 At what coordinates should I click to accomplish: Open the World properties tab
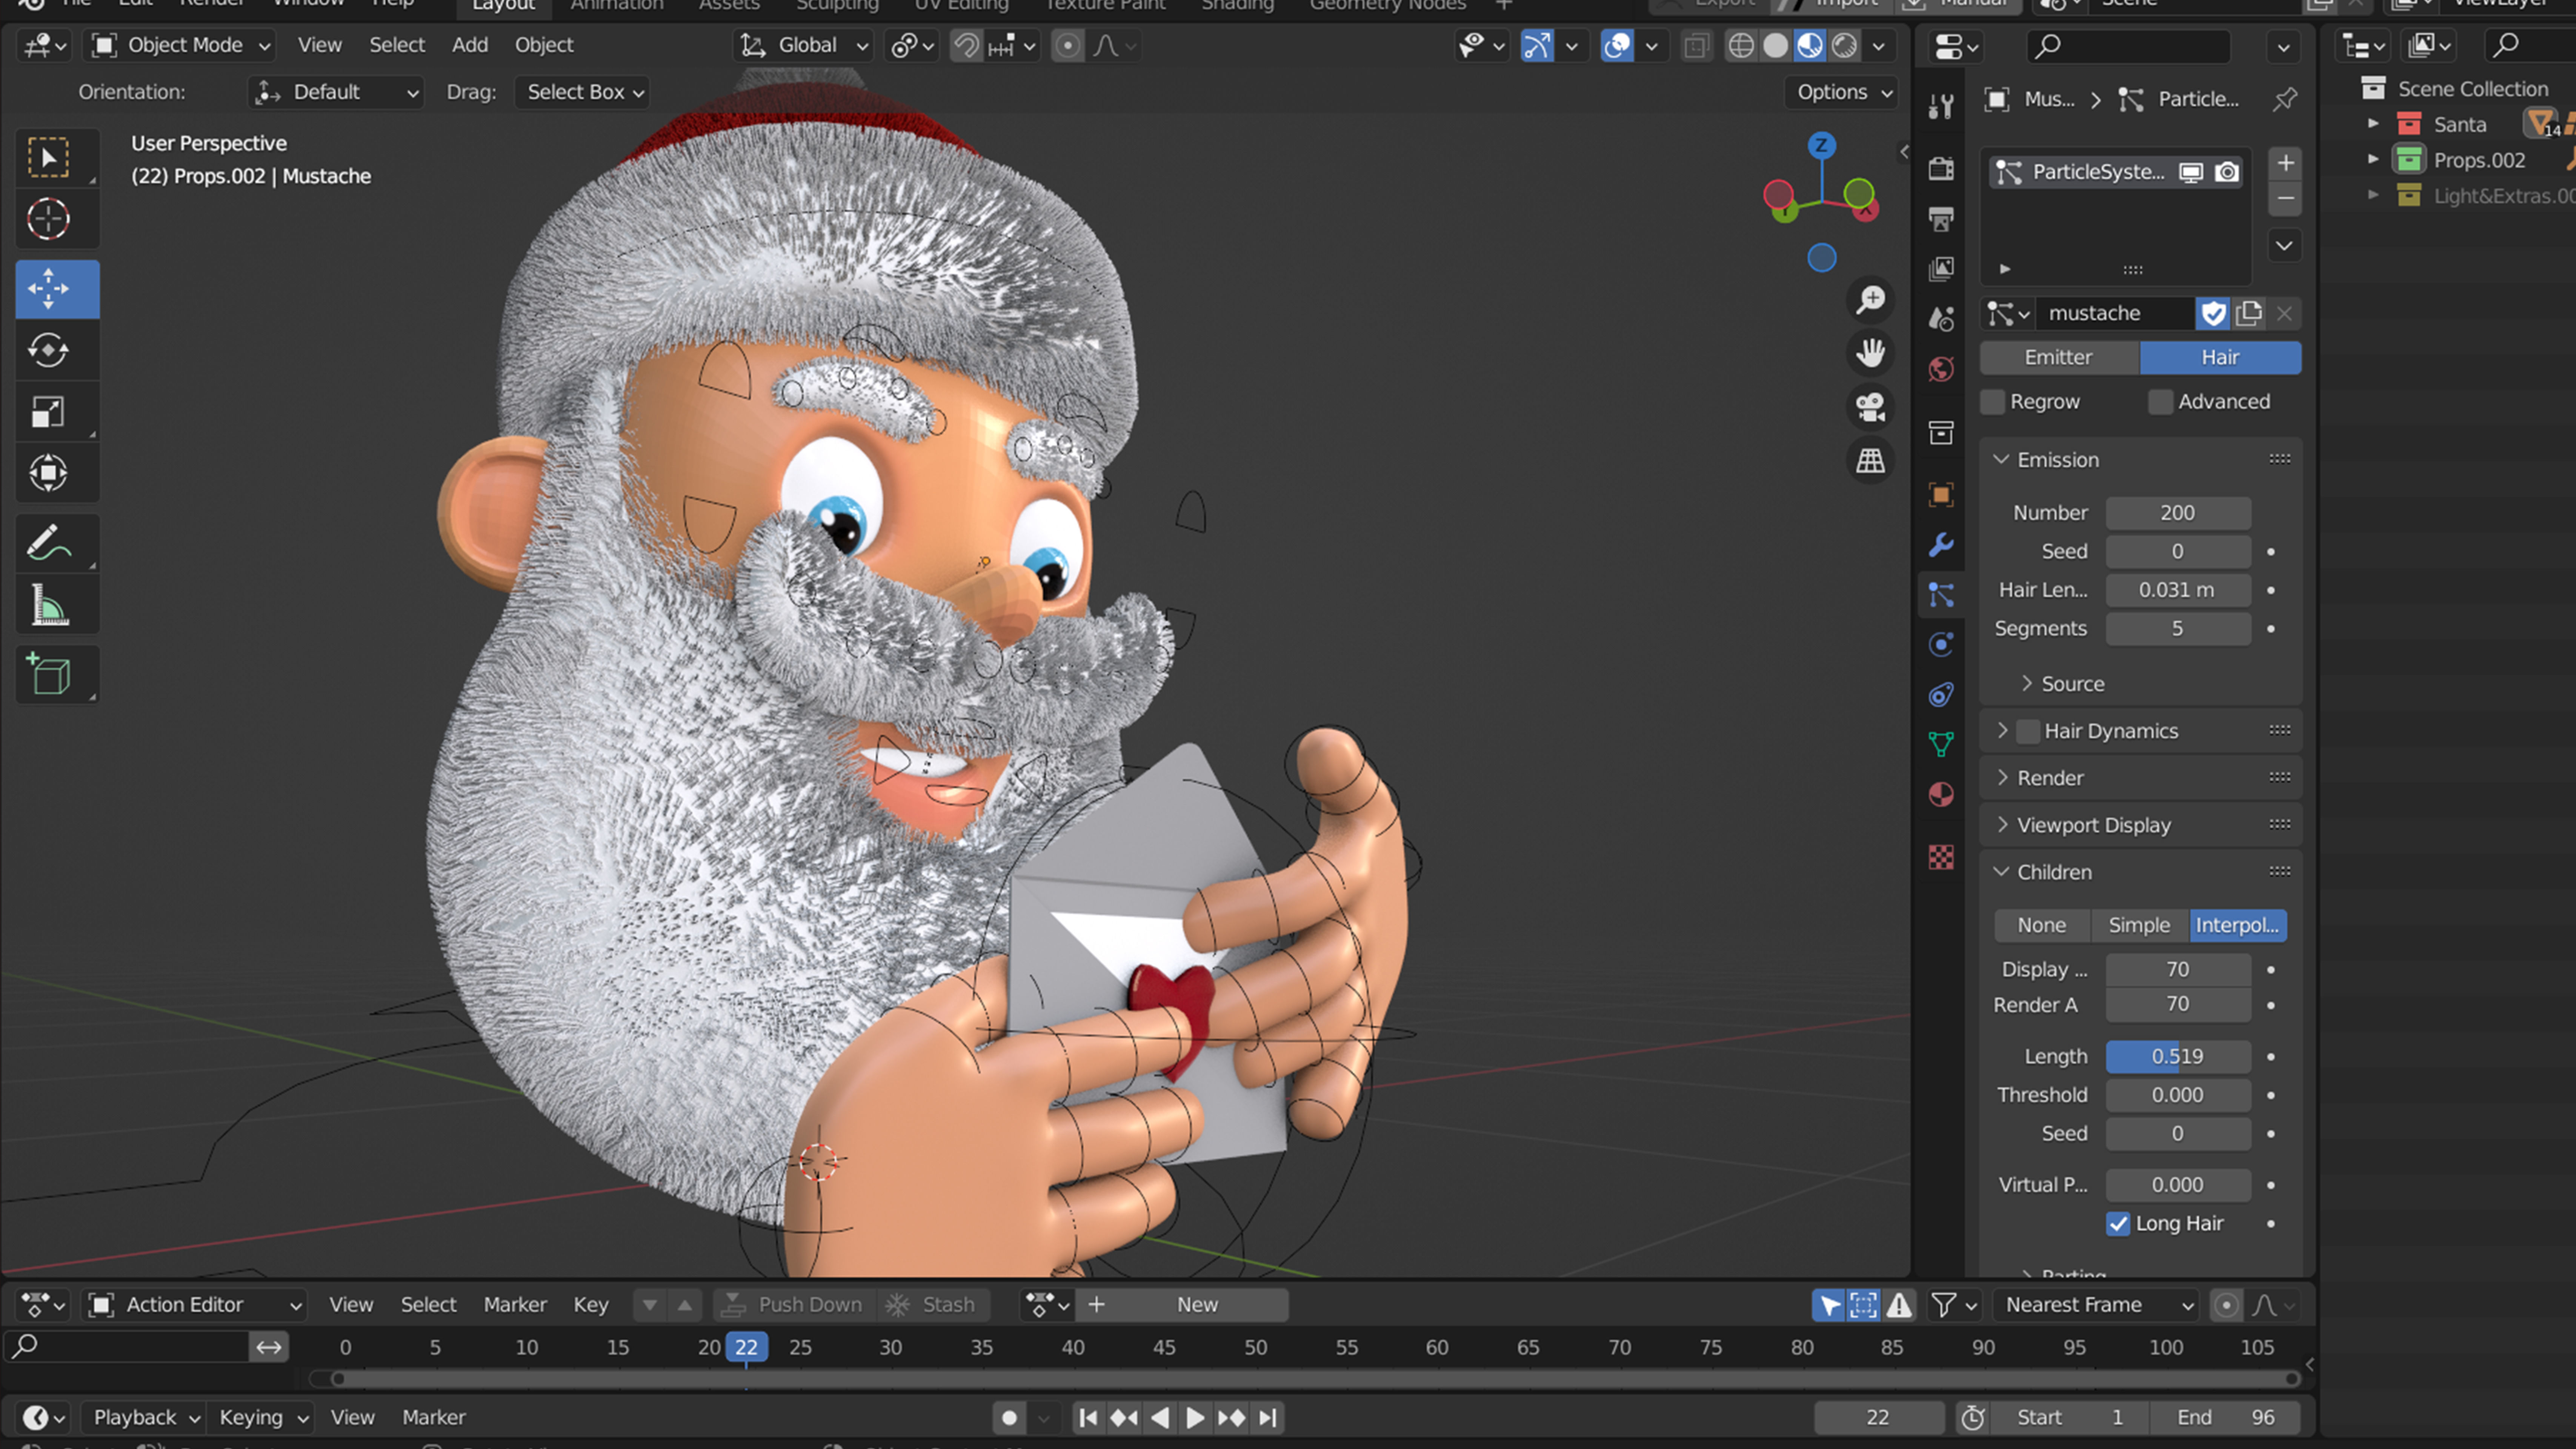click(1941, 369)
